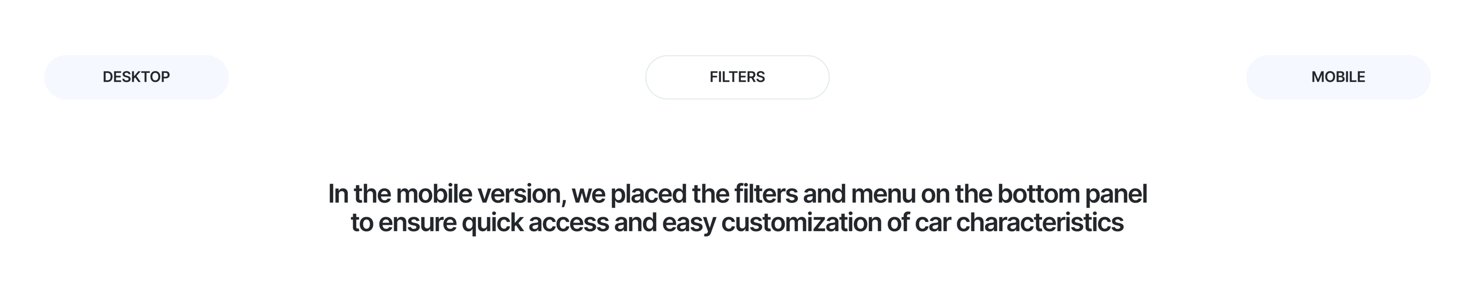Click the word "car" in the heading
The image size is (1475, 291).
(x=932, y=223)
